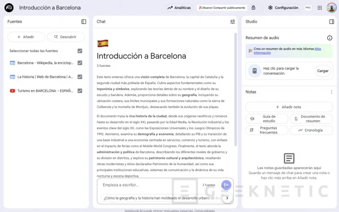Click the chat scrollbar
Screen dimensions: 339x212
235,89
